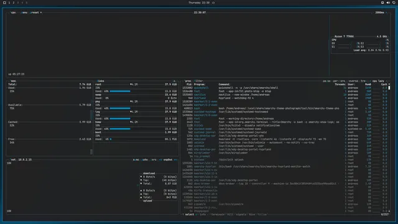Image resolution: width=398 pixels, height=224 pixels.
Task: Switch to workspace 2
Action: 14,2
